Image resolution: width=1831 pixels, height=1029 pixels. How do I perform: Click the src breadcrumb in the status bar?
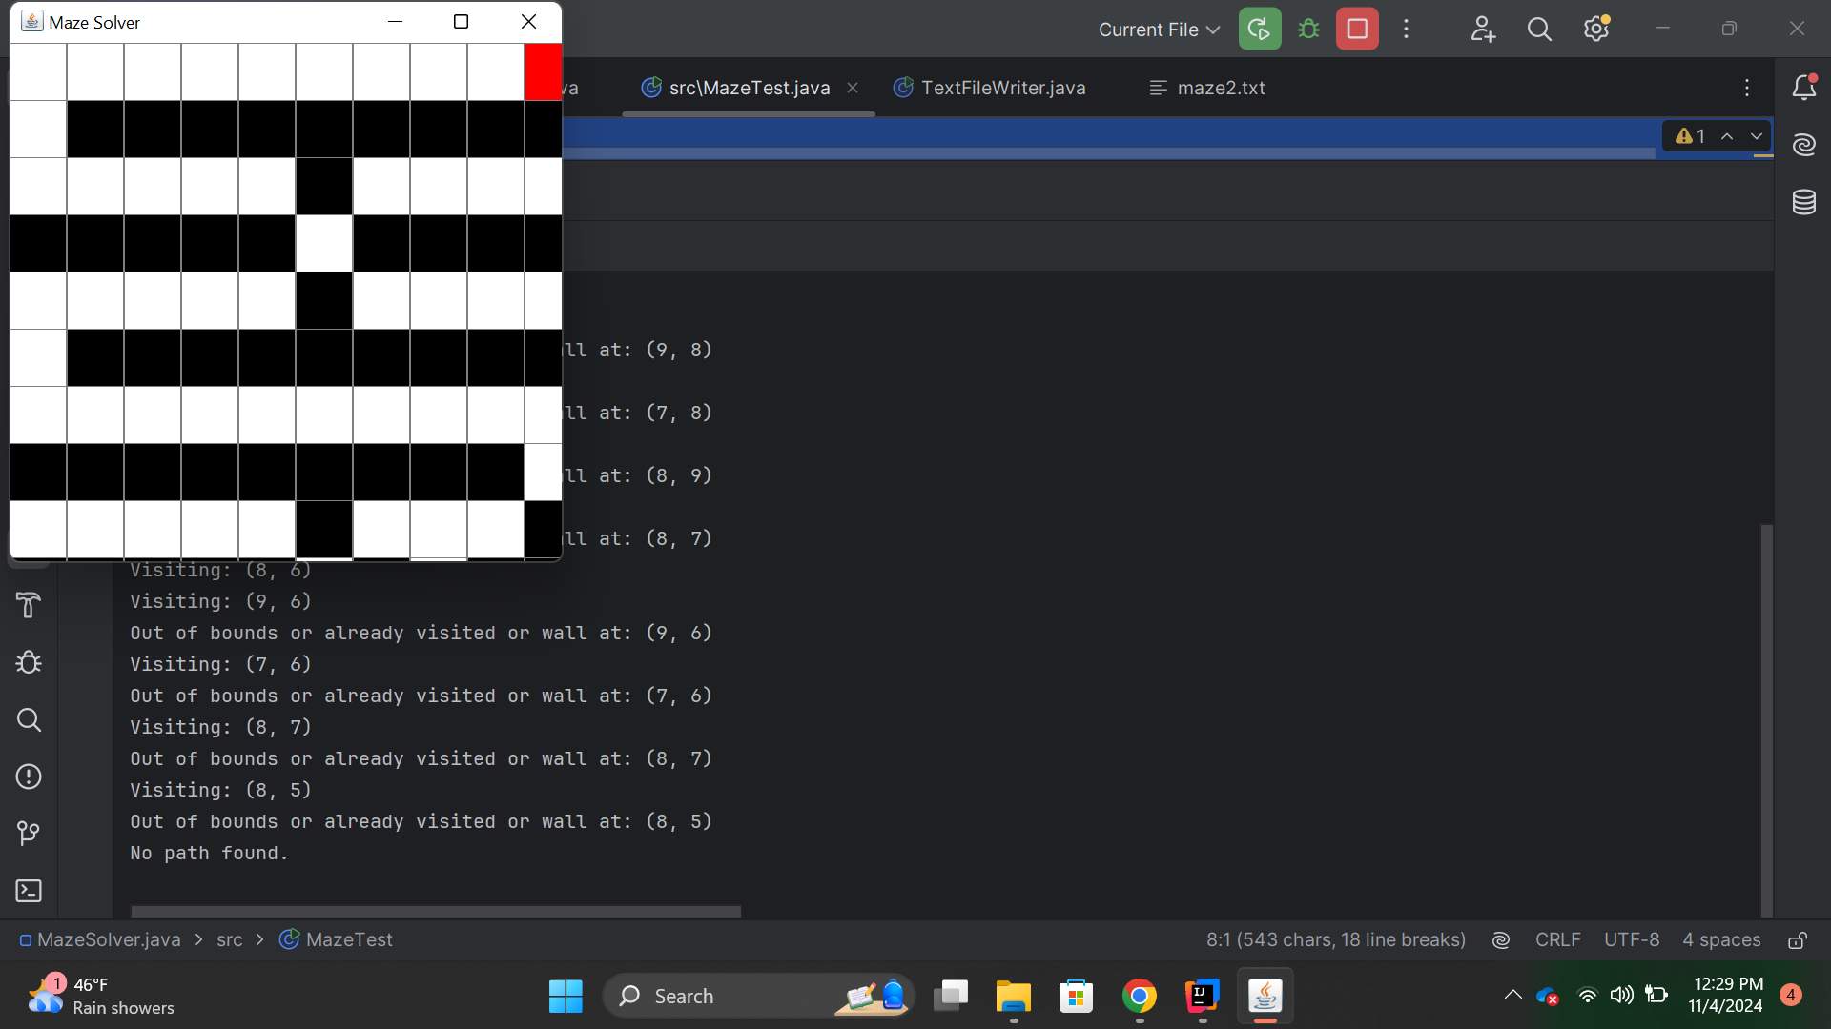pos(229,939)
